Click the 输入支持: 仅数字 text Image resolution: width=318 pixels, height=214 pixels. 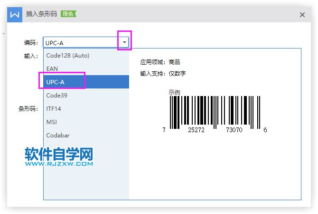click(163, 73)
